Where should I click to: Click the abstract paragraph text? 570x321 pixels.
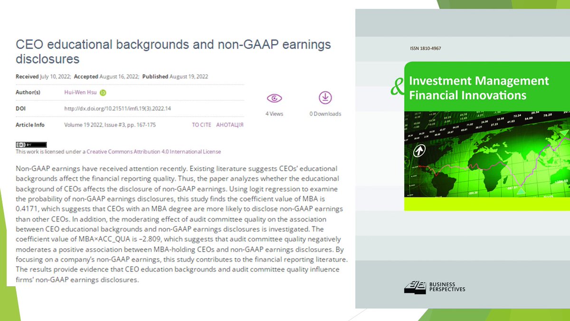click(x=183, y=224)
